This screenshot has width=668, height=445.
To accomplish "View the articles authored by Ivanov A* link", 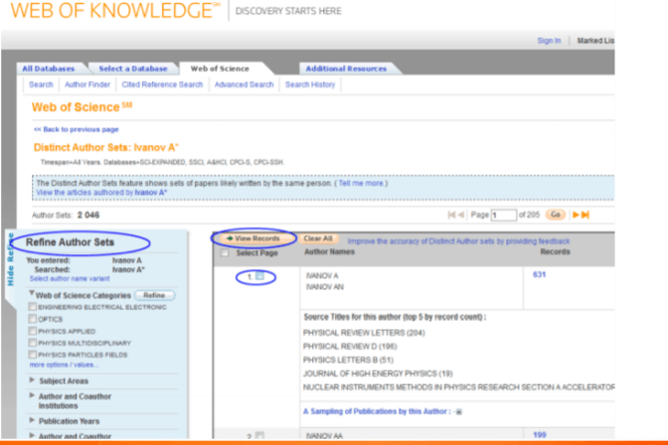I will pos(101,193).
